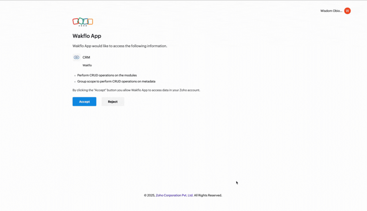Viewport: 367px width, 211px height.
Task: Click the Reject button
Action: click(112, 101)
